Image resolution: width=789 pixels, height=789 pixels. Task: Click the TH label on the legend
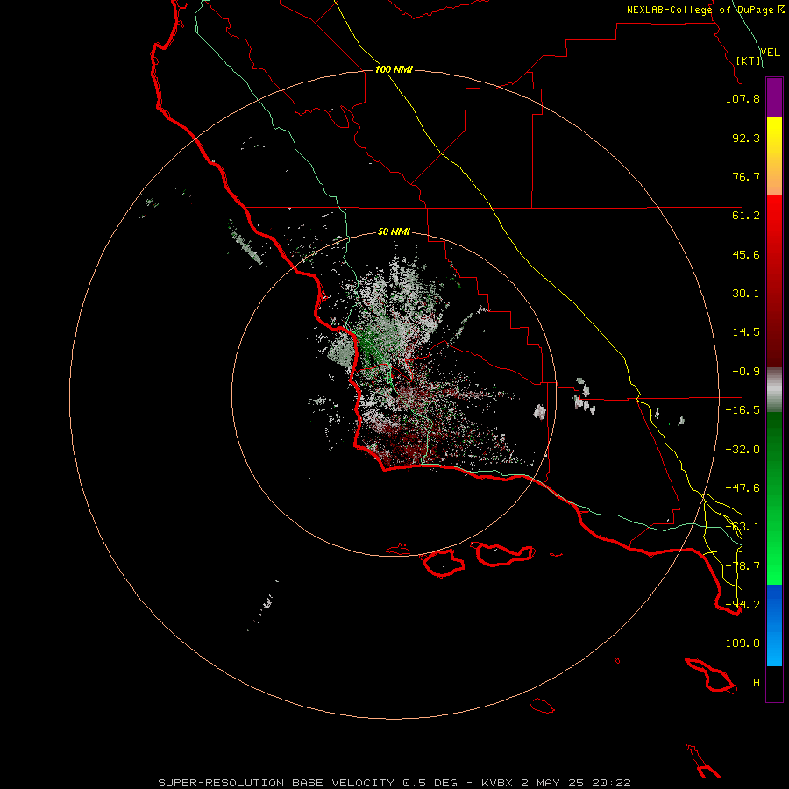click(753, 683)
